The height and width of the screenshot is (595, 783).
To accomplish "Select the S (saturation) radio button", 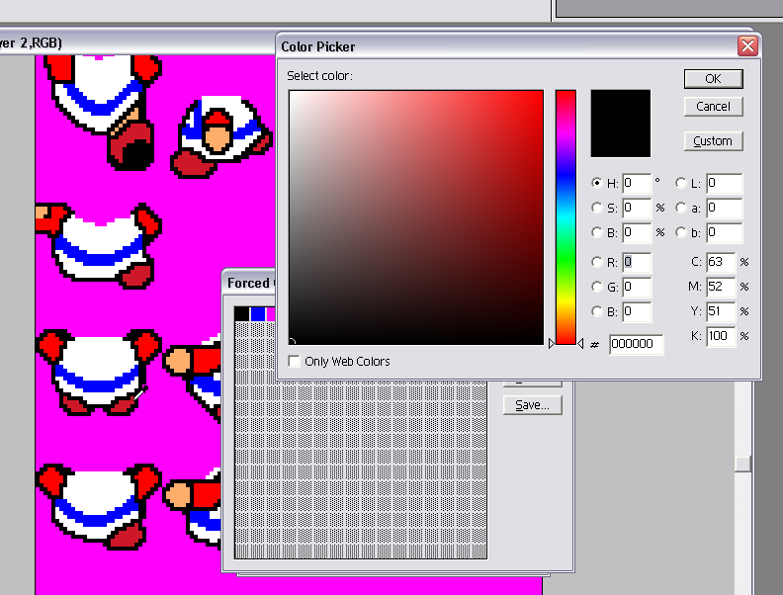I will tap(596, 208).
